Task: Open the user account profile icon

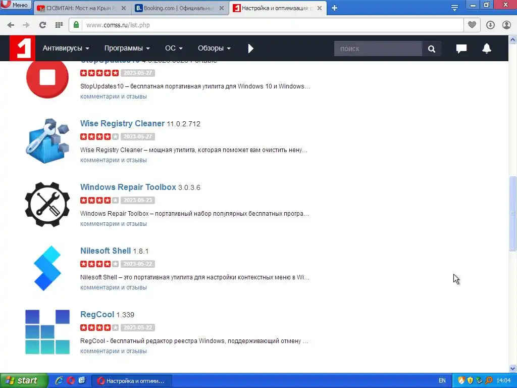Action: [506, 25]
